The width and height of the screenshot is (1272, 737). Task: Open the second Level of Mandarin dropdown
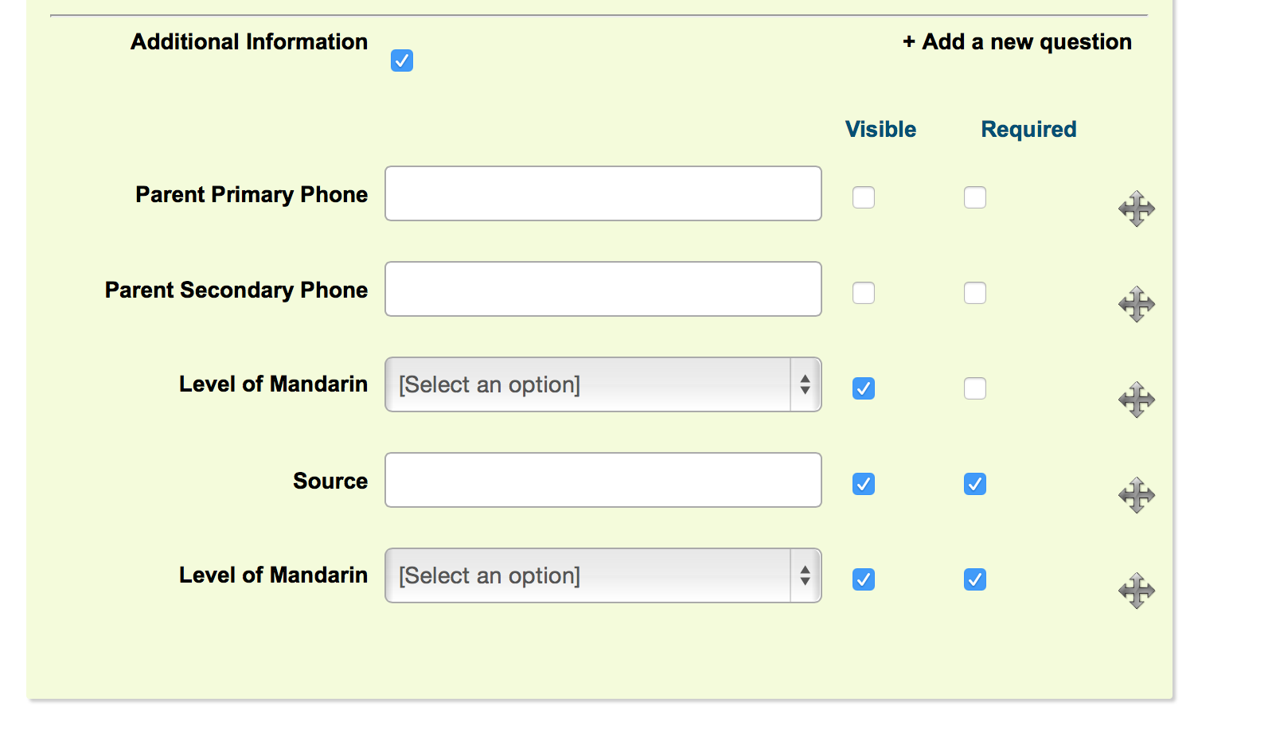click(x=603, y=575)
